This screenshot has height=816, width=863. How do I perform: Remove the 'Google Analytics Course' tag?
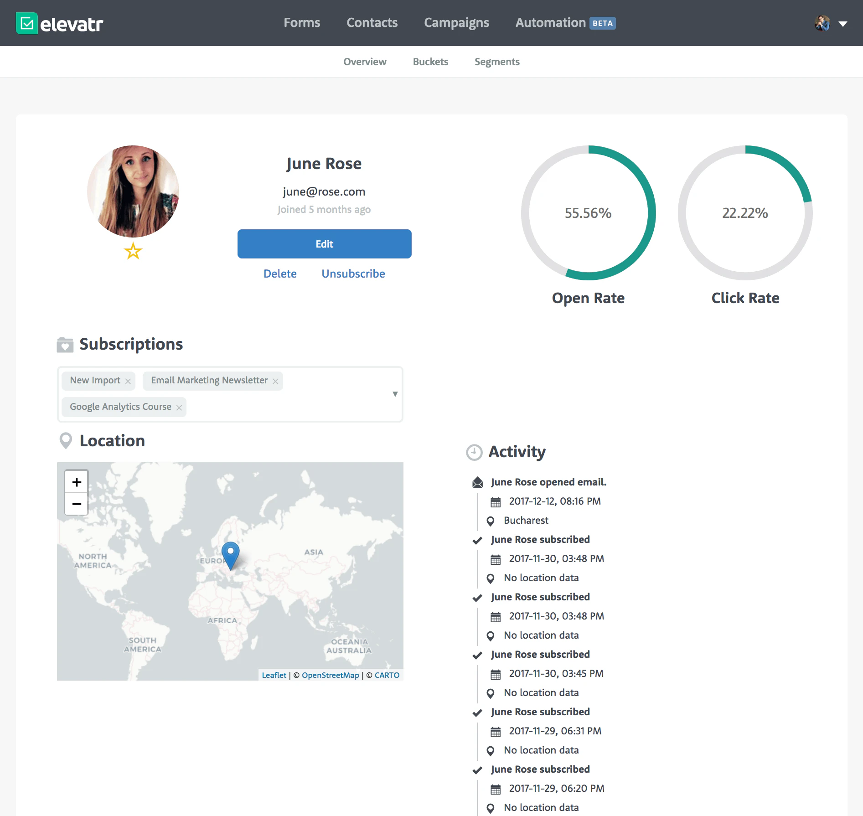tap(179, 407)
